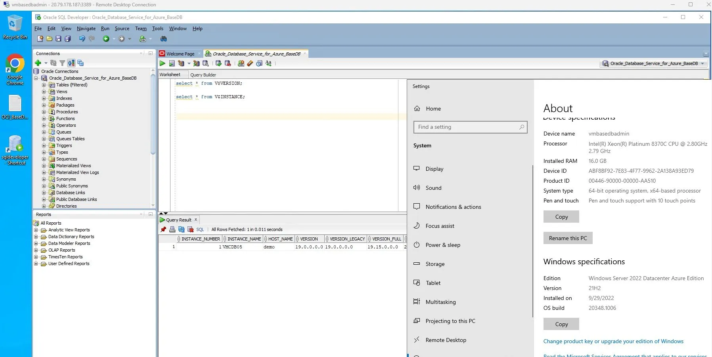
Task: Close the Welcome Page tab
Action: [199, 53]
